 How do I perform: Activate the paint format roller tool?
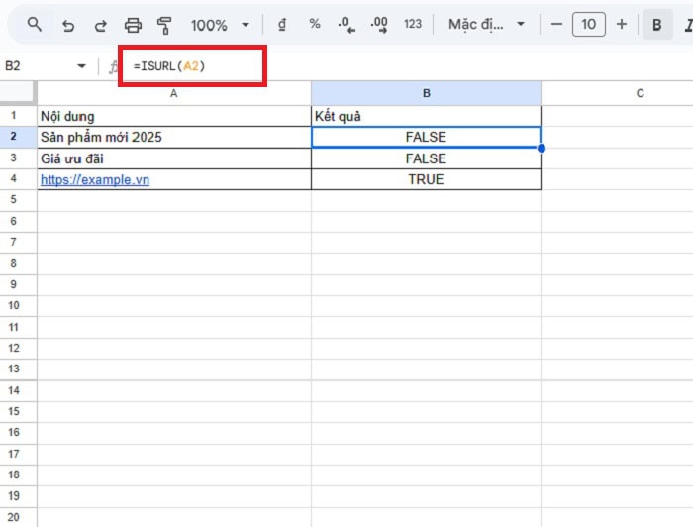pos(165,25)
